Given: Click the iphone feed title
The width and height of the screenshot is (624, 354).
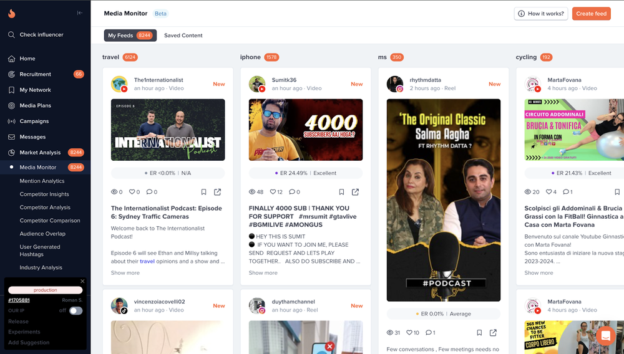Looking at the screenshot, I should 250,57.
